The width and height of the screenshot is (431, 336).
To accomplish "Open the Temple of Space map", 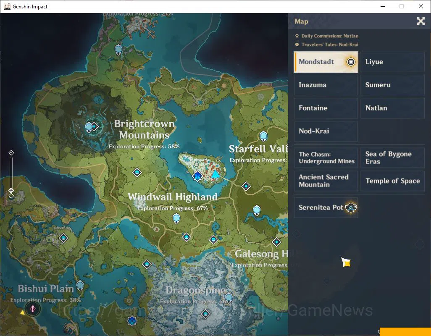I will 392,181.
